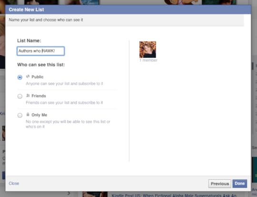Click 'Name your list and choose' subtitle
Image resolution: width=257 pixels, height=197 pixels.
pyautogui.click(x=46, y=20)
